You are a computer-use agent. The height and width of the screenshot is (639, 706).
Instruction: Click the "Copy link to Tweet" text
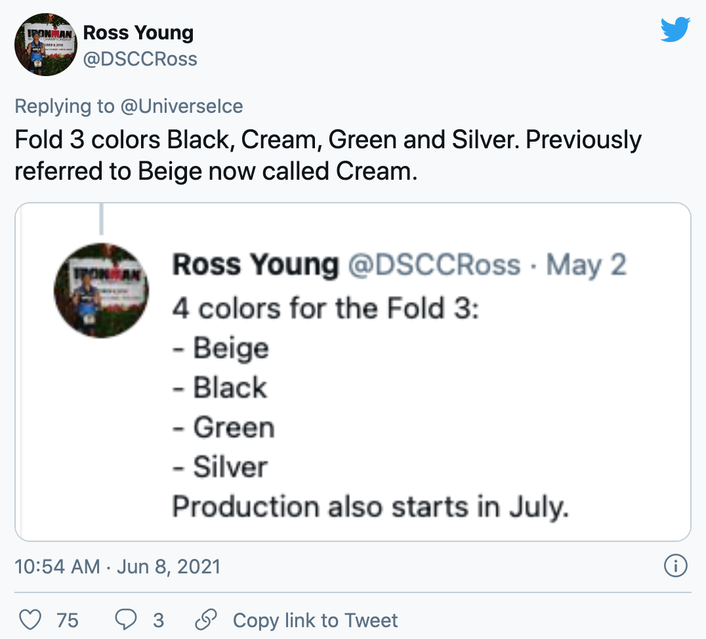coord(315,620)
